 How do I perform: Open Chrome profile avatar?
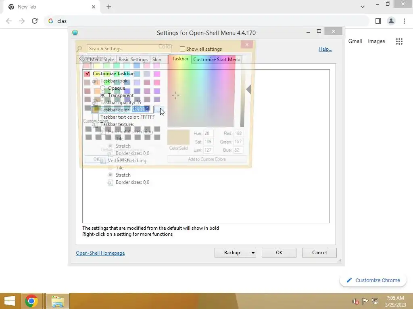pyautogui.click(x=391, y=21)
